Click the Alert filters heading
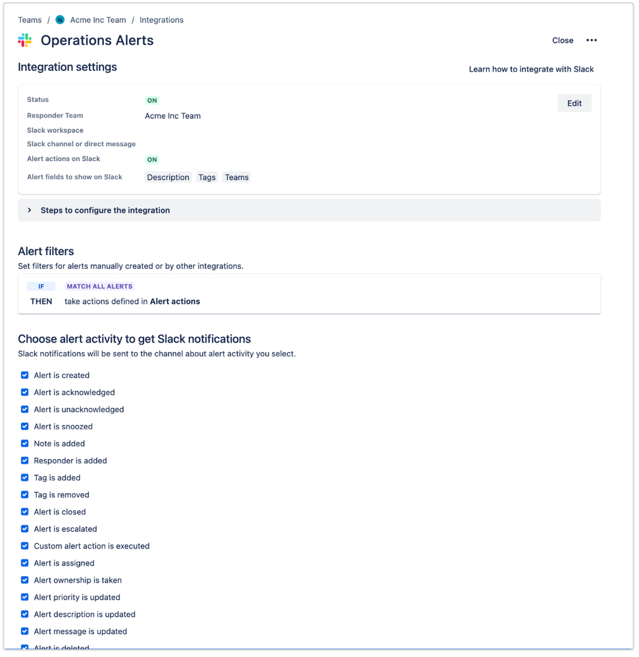The width and height of the screenshot is (639, 657). [45, 251]
